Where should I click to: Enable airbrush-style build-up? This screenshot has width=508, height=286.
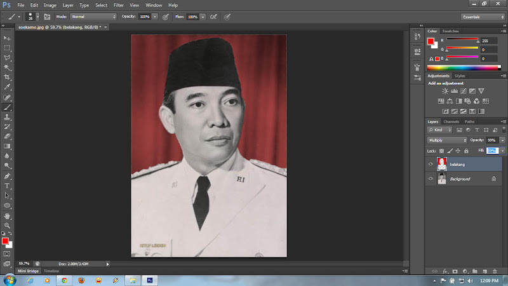(213, 17)
